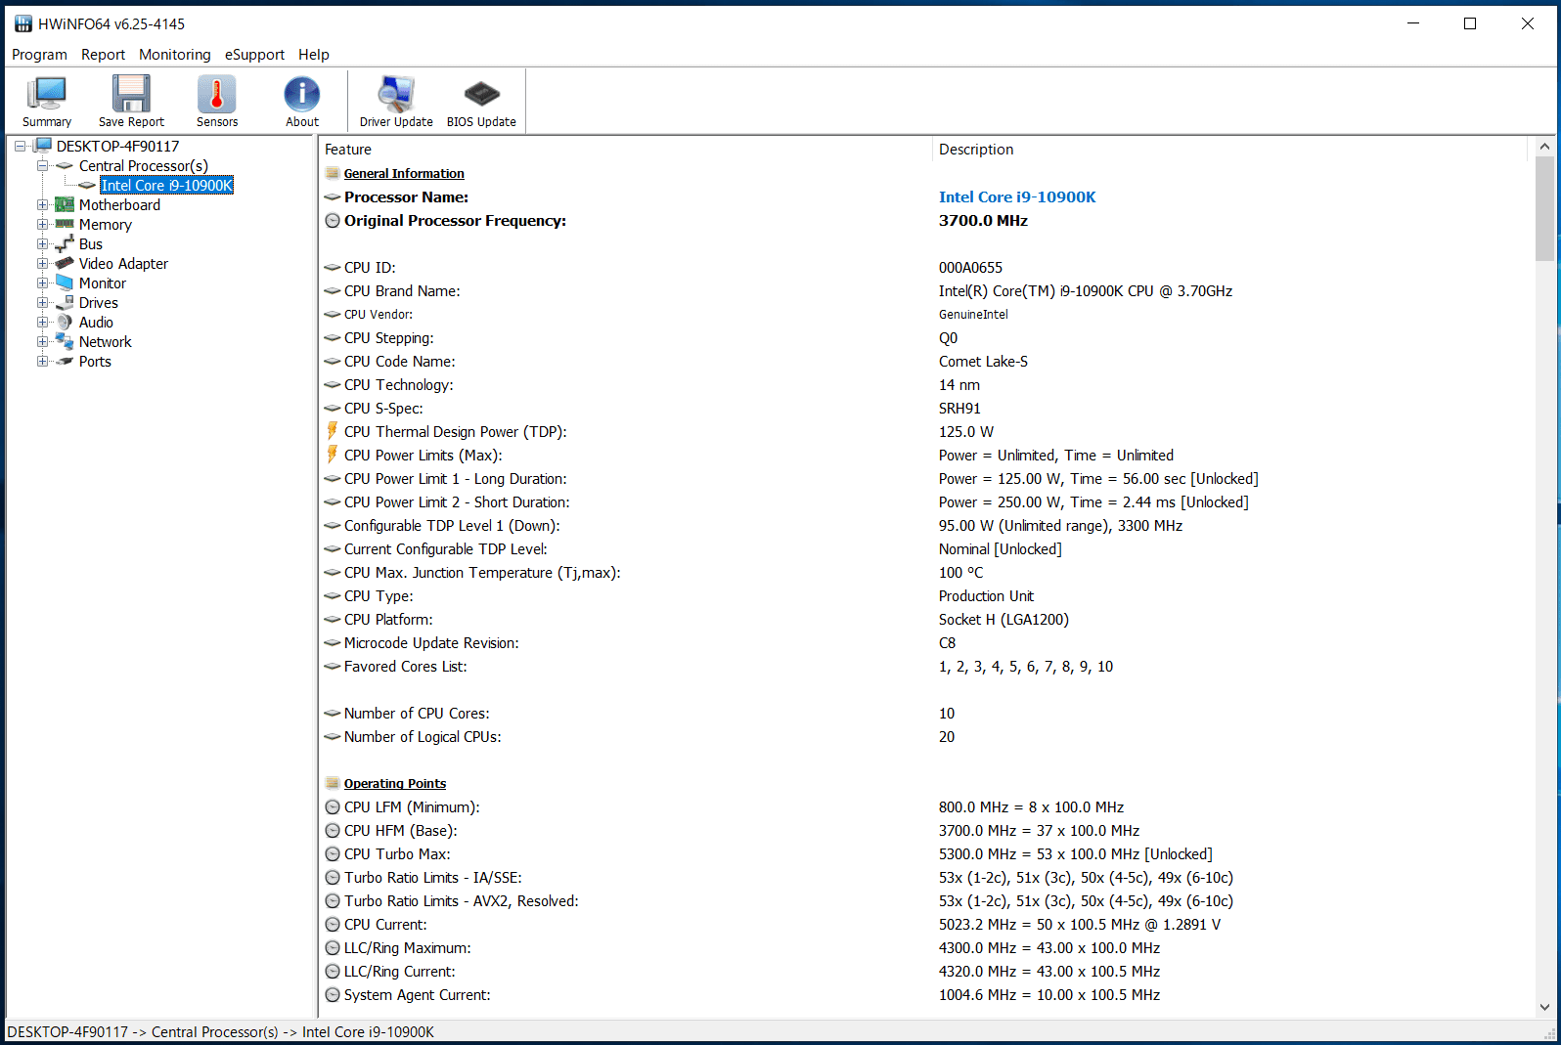Click the Monitor tree icon
The image size is (1561, 1045).
(x=65, y=283)
